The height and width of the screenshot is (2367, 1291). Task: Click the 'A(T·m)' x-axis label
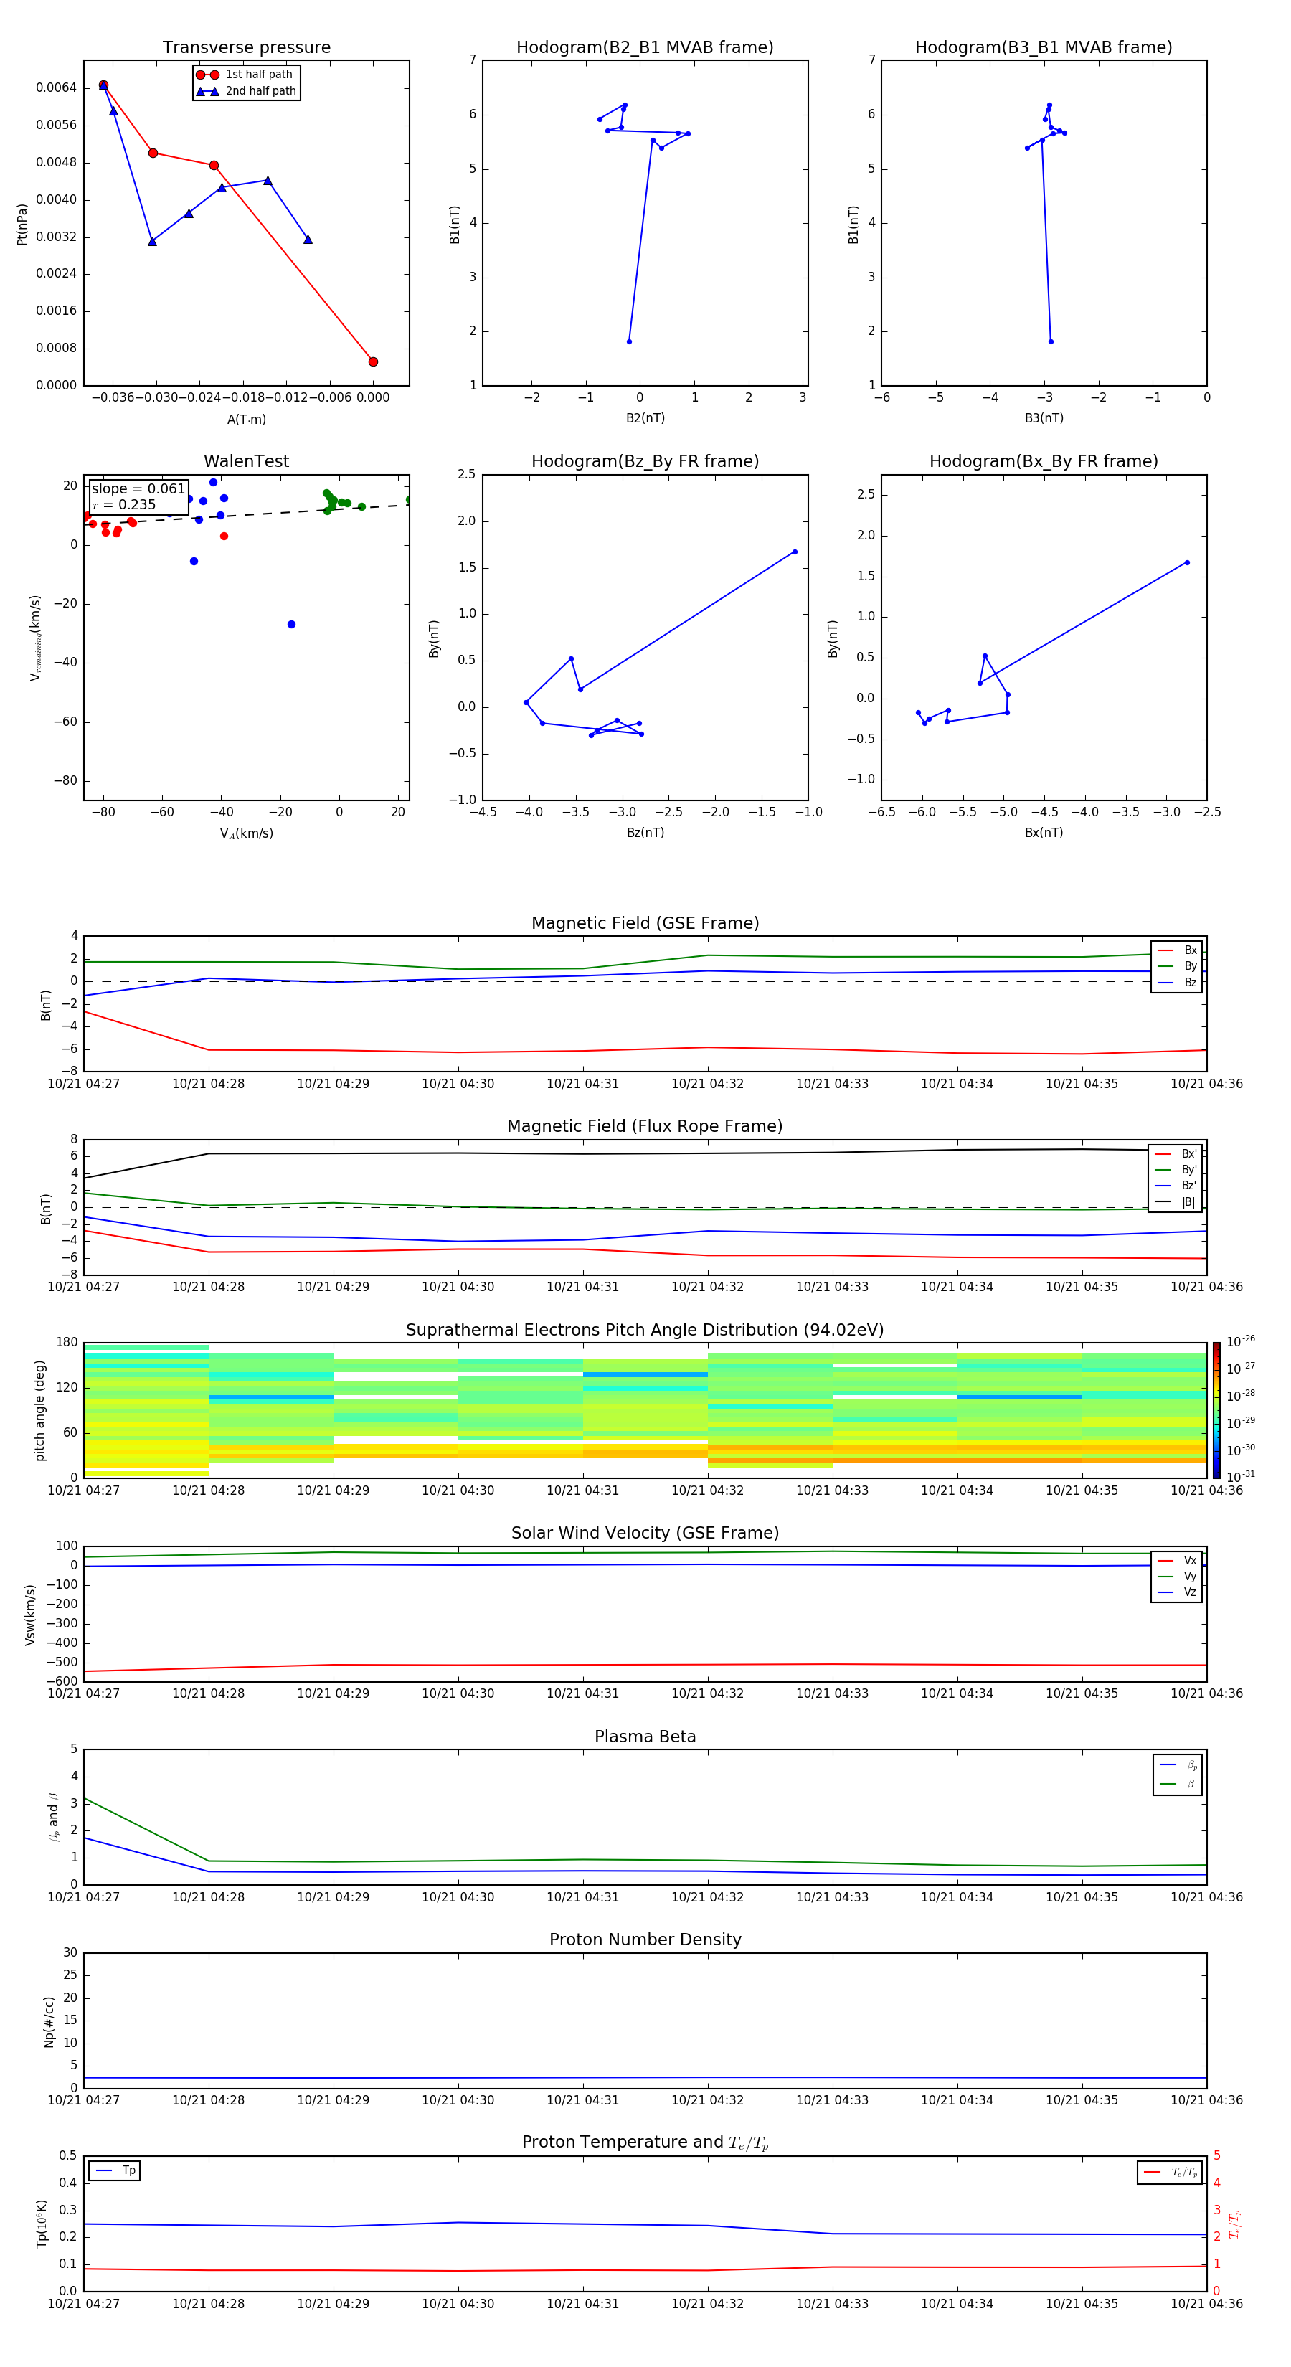pos(246,419)
